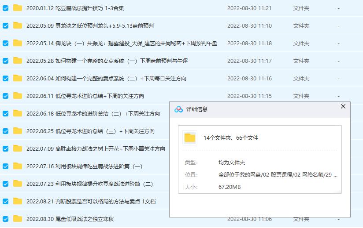The height and width of the screenshot is (228, 363).
Task: Uncheck checkbox for 2022.05.28 卖点系统（一）
Action: (6, 61)
